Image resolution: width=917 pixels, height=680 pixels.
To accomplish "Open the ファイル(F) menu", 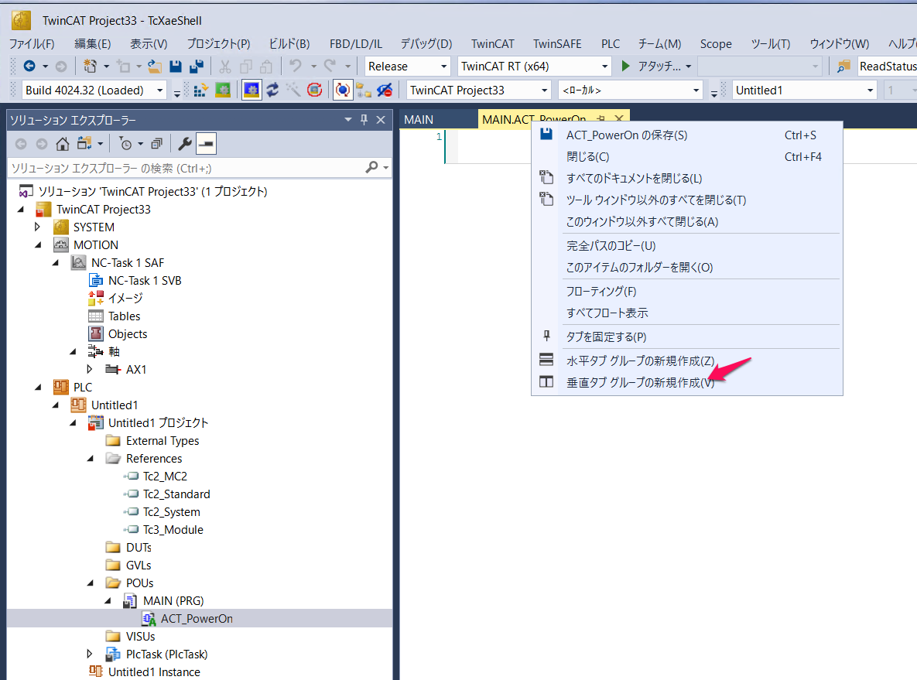I will (x=32, y=44).
